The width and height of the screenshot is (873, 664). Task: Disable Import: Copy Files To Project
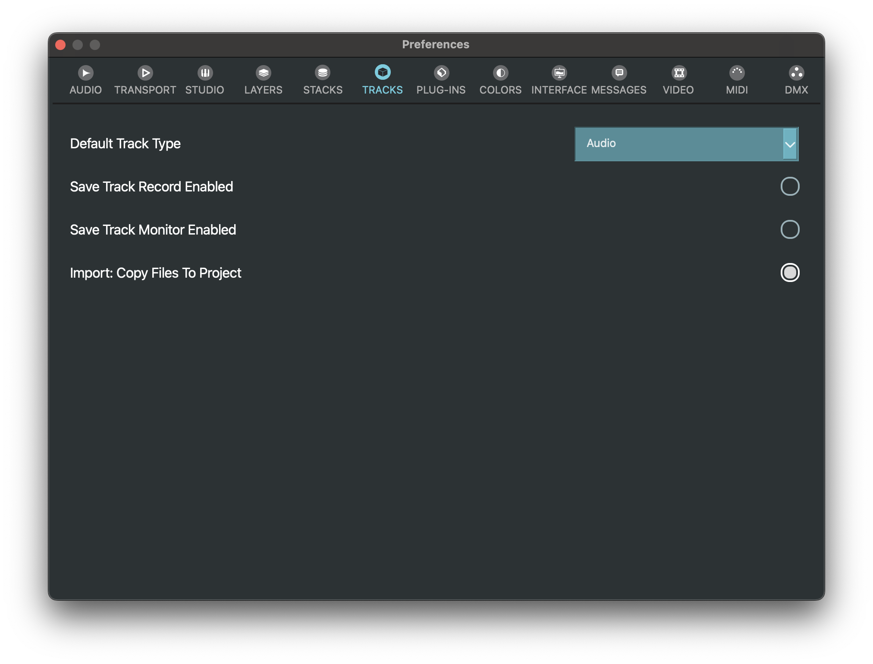(790, 273)
